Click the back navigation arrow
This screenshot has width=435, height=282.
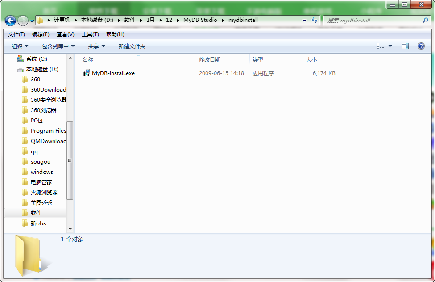[10, 20]
